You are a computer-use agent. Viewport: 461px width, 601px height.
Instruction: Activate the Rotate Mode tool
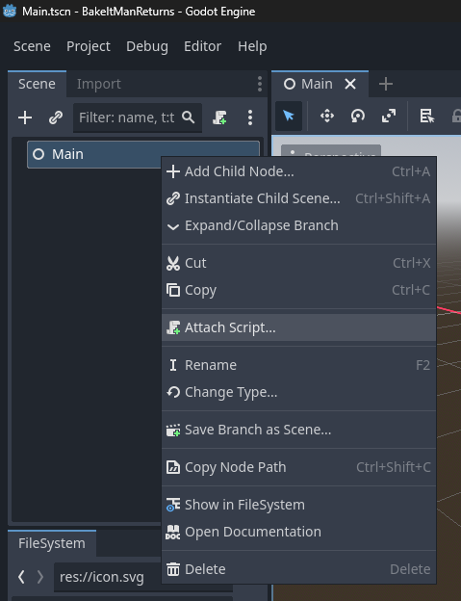pos(358,116)
